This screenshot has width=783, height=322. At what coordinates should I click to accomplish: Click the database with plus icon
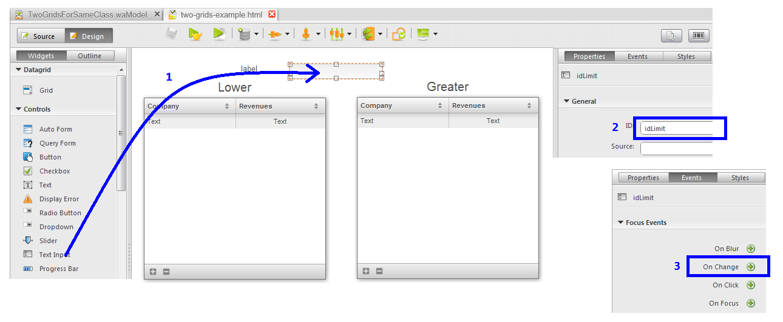coord(244,35)
